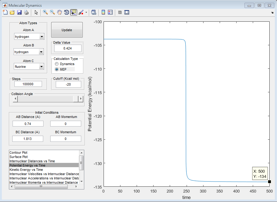Screen dimensions: 277x202
Task: Save the figure using the floppy disk icon
Action: 19,12
